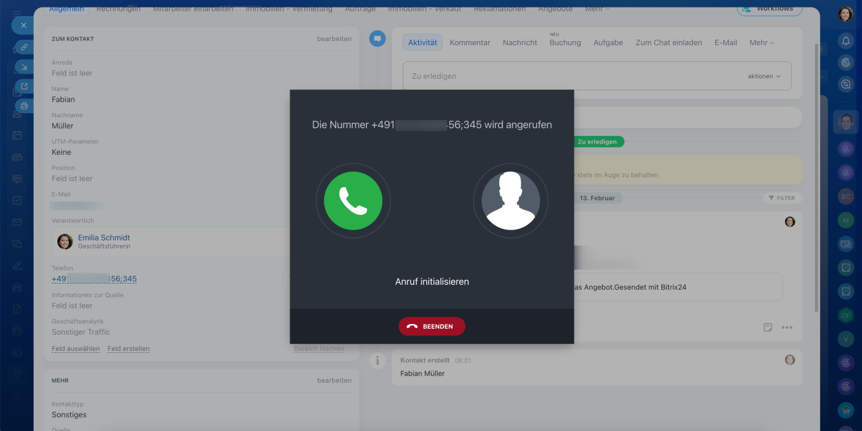Open the timeline Filter control
The width and height of the screenshot is (862, 431).
pyautogui.click(x=782, y=198)
